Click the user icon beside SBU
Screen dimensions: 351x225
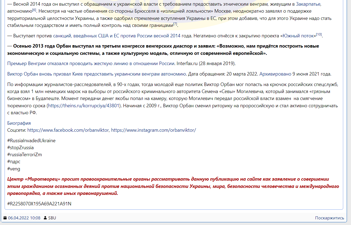point(45,218)
